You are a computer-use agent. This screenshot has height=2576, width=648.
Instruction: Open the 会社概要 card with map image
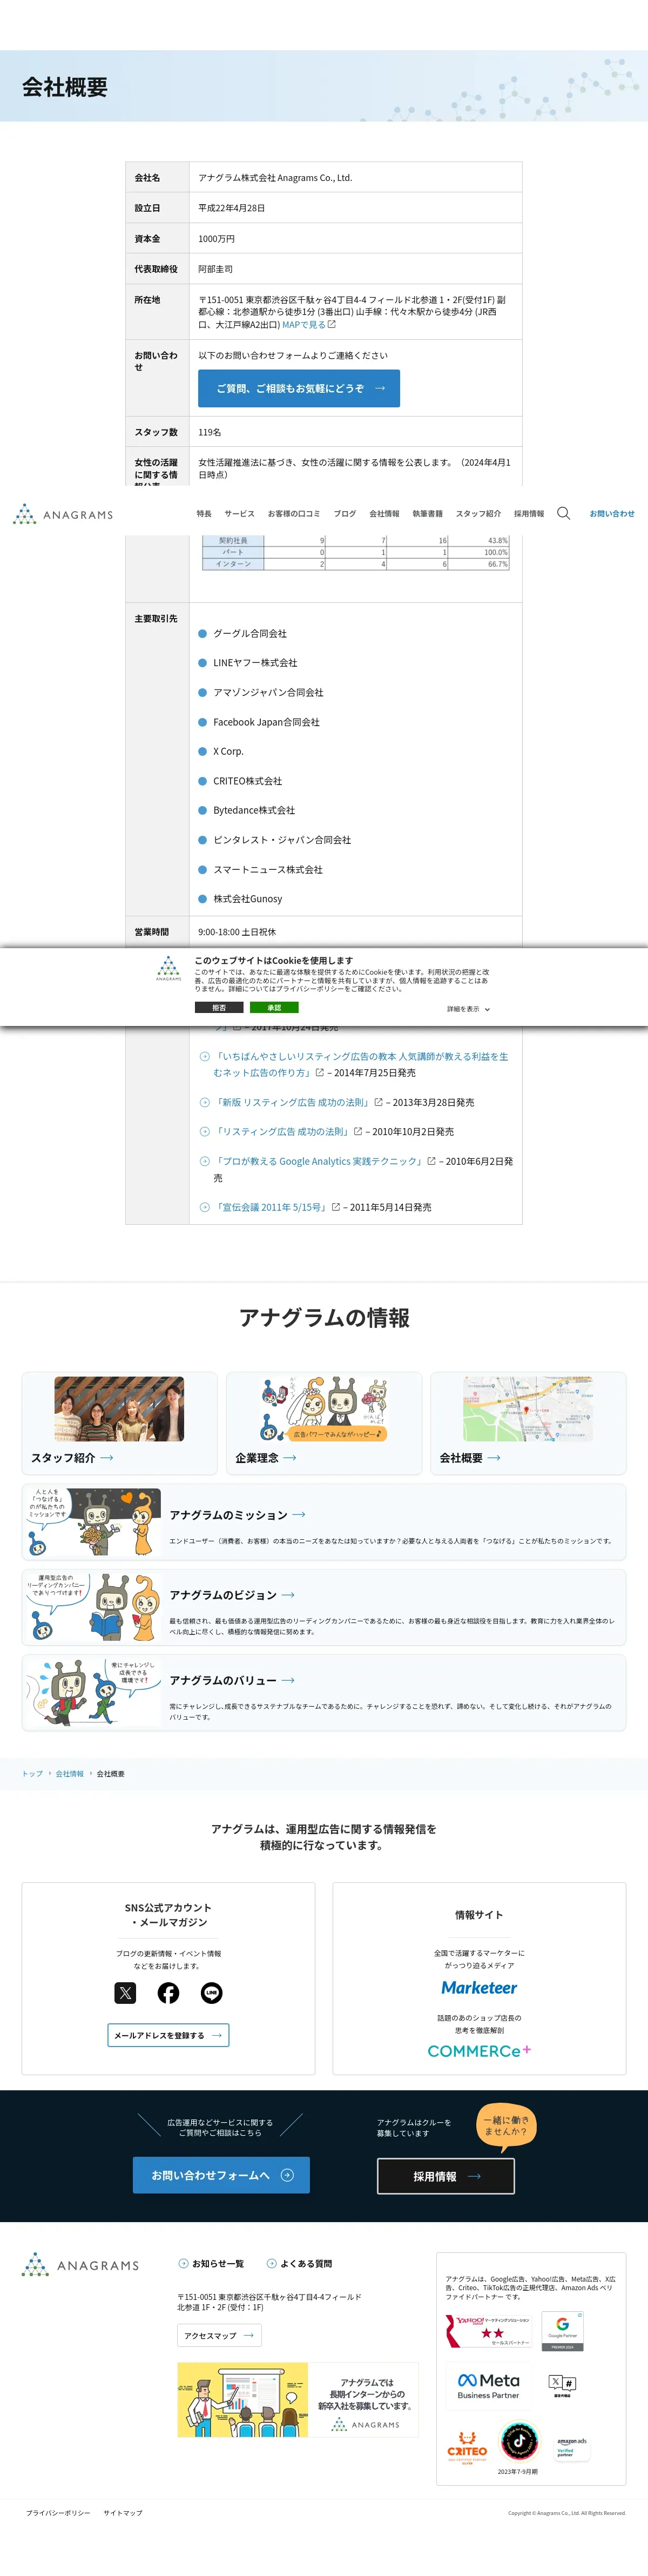pos(528,1422)
